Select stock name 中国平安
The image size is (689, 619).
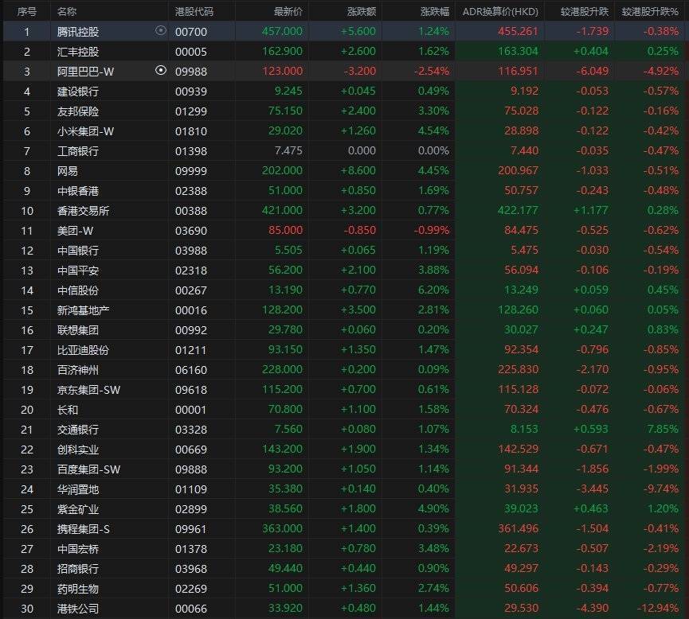coord(78,271)
